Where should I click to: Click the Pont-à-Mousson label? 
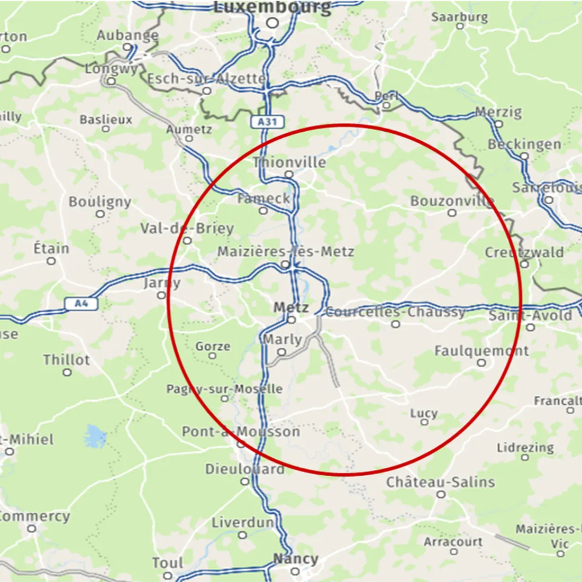click(x=241, y=432)
